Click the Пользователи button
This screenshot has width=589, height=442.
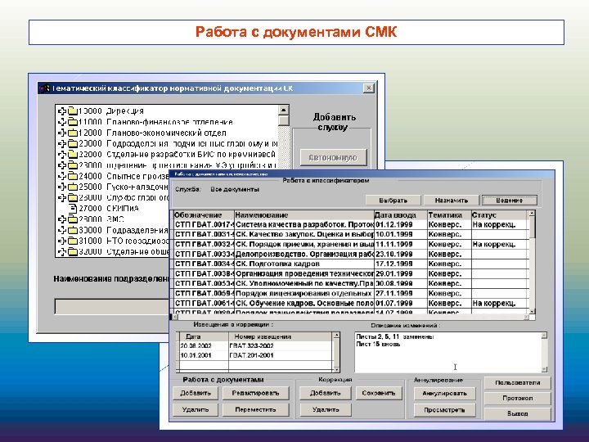[x=518, y=382]
